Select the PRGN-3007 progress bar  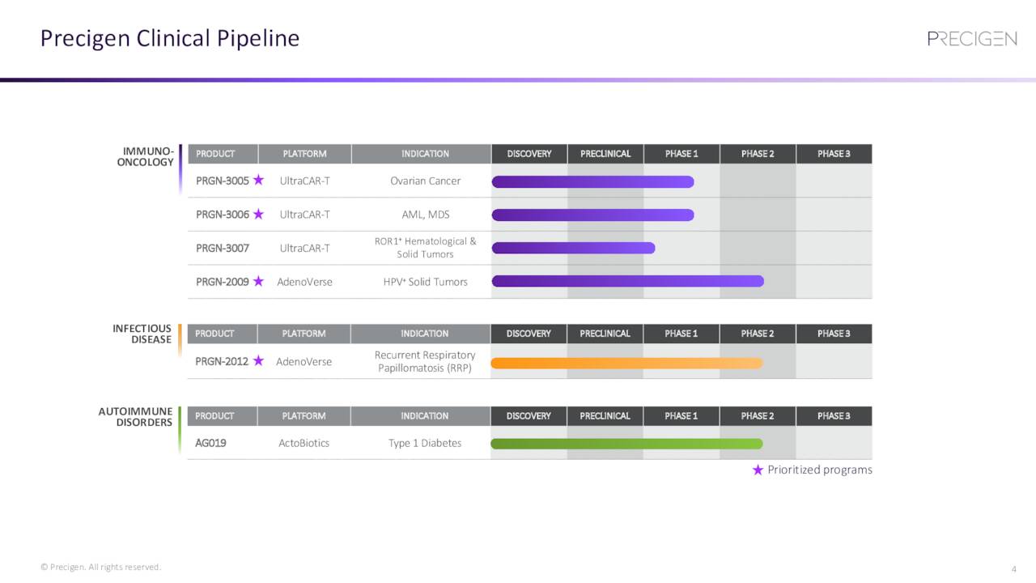pyautogui.click(x=573, y=248)
